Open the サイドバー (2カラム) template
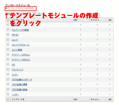 (21, 55)
